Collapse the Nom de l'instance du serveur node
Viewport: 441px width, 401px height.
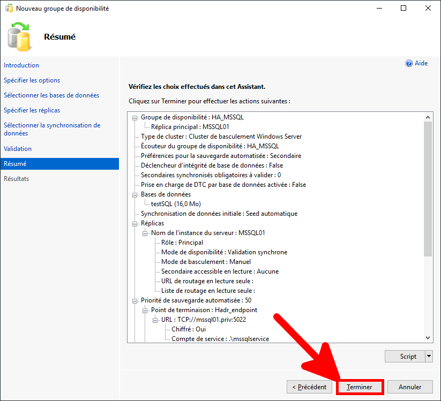145,233
